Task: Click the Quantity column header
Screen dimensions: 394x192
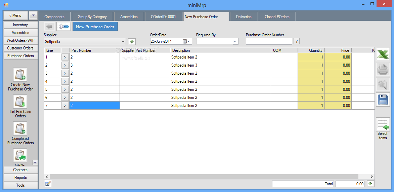Action: click(x=311, y=50)
